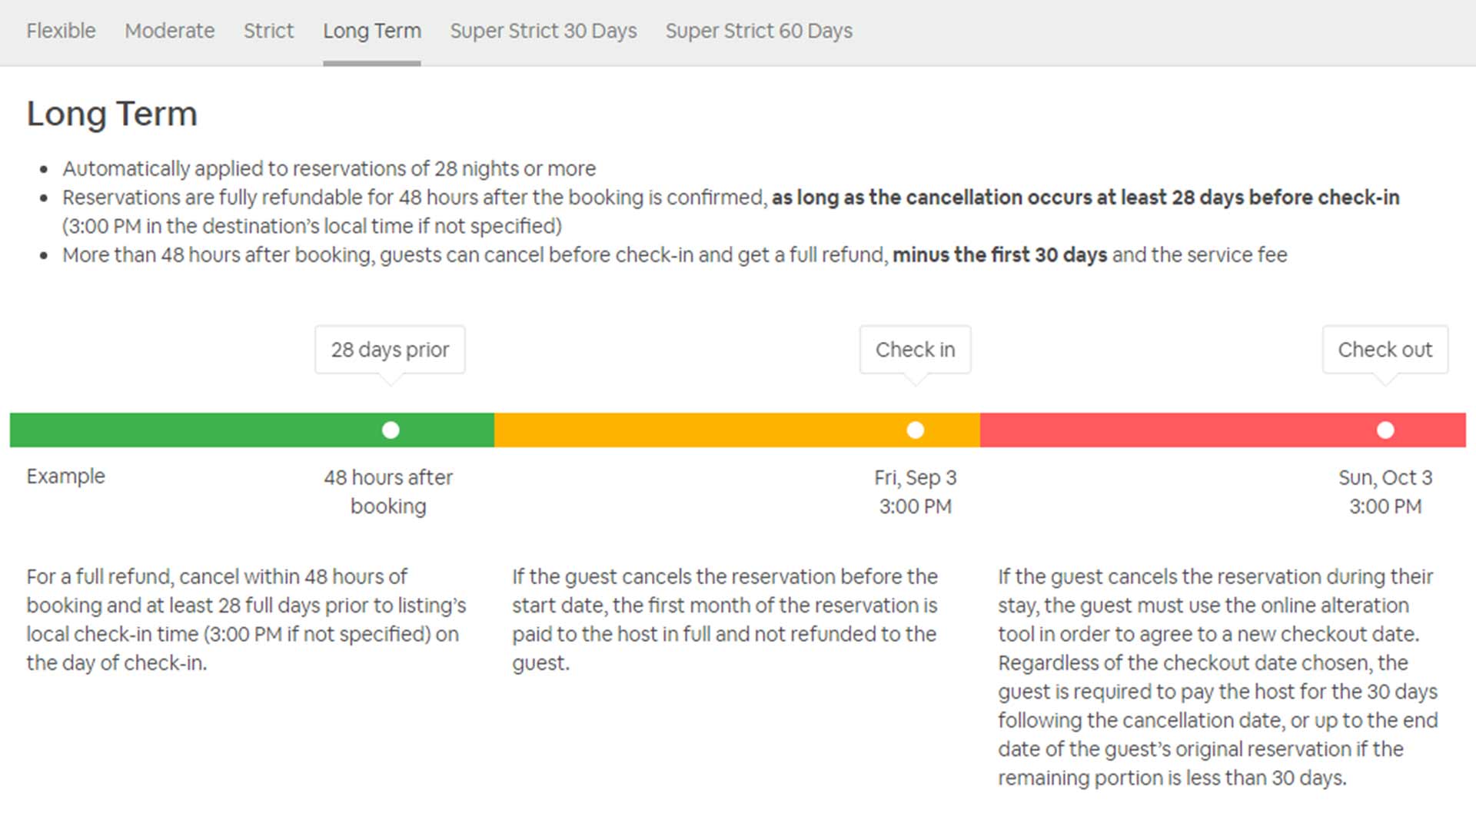Click the white dot under 28 days prior
This screenshot has width=1476, height=830.
tap(391, 430)
